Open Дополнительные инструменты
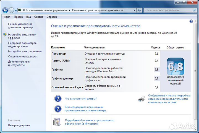Image resolution: width=199 pixels, height=133 pixels. (19, 63)
